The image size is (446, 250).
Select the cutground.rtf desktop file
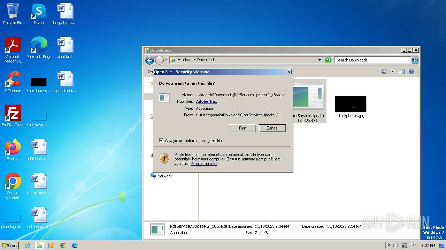click(x=38, y=218)
